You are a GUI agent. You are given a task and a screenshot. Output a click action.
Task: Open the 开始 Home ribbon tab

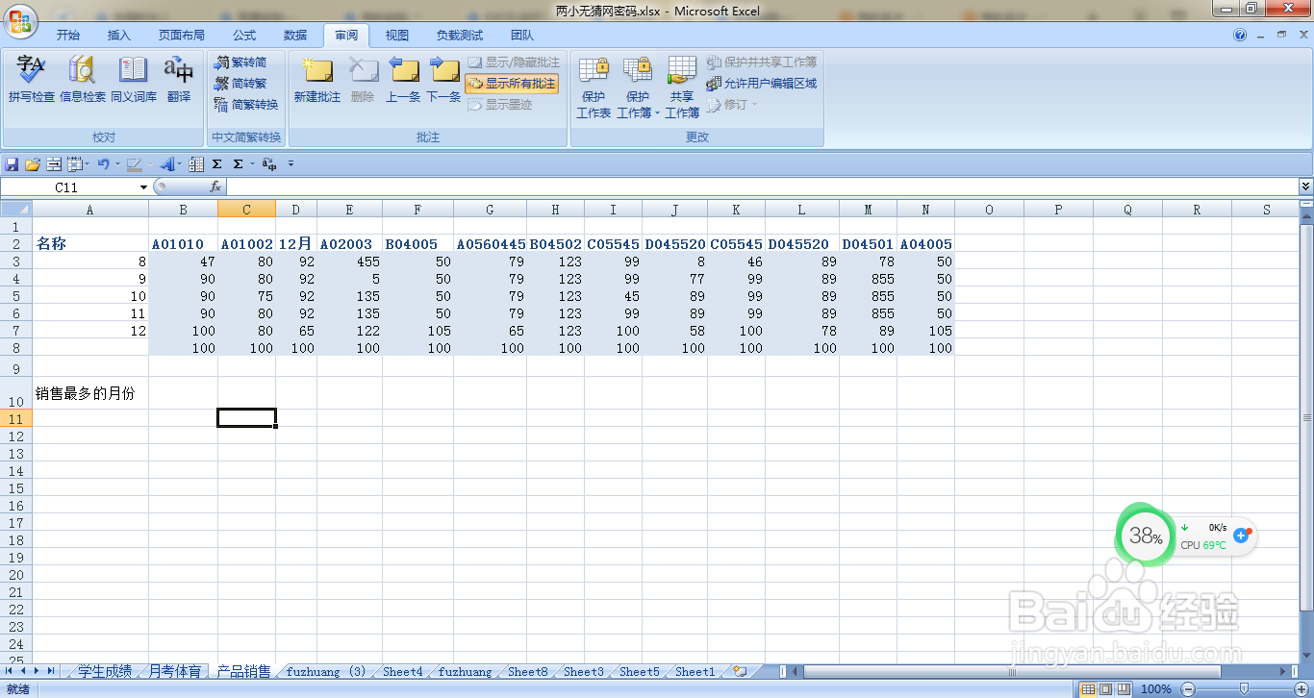pyautogui.click(x=68, y=36)
